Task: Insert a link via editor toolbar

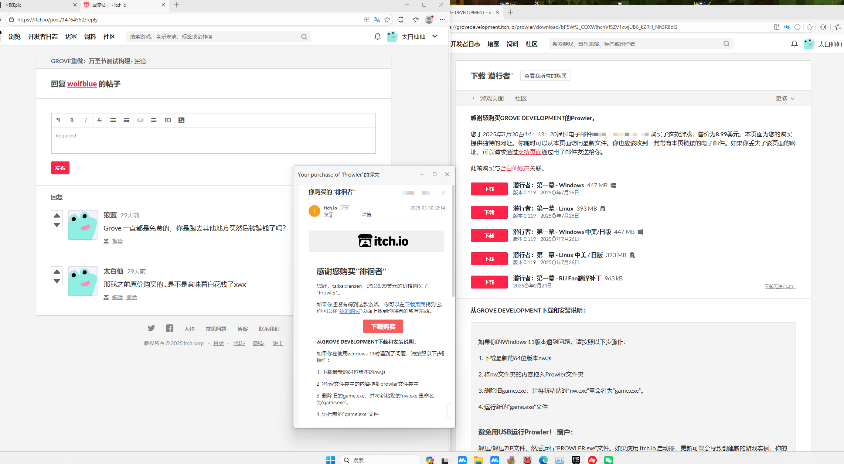Action: click(x=140, y=120)
